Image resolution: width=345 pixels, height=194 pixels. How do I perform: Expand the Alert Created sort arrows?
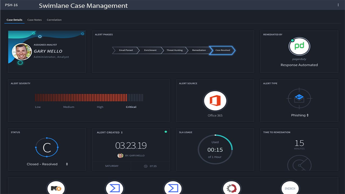[x=122, y=133]
